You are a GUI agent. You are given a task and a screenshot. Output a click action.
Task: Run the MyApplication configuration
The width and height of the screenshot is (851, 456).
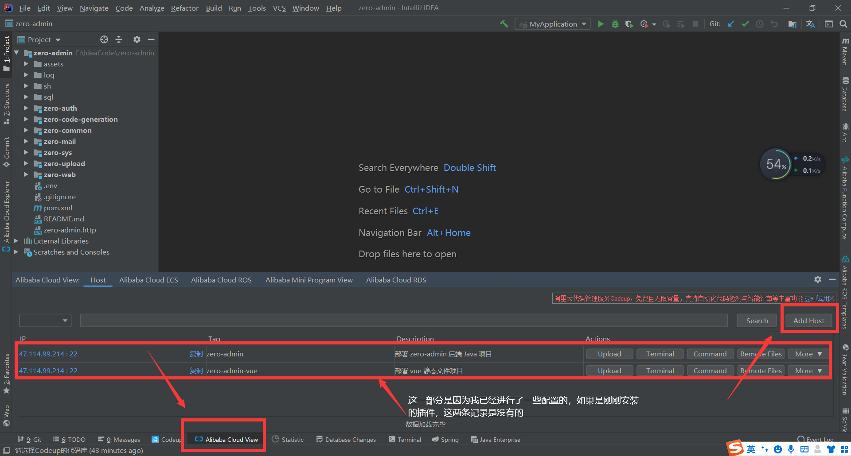pyautogui.click(x=601, y=24)
